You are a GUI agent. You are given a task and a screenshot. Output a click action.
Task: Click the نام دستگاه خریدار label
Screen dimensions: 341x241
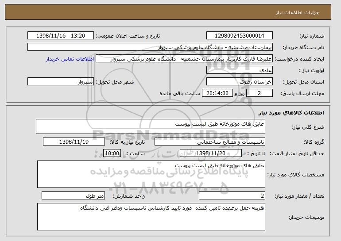(x=303, y=47)
